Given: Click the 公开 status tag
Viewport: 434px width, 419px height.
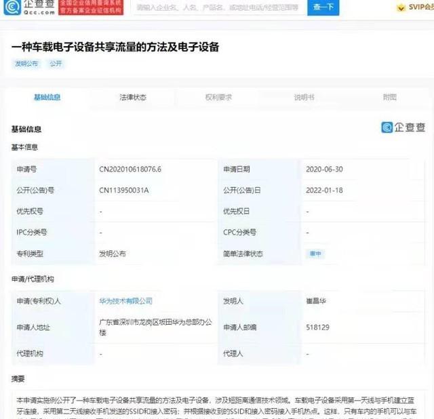Looking at the screenshot, I should (56, 64).
